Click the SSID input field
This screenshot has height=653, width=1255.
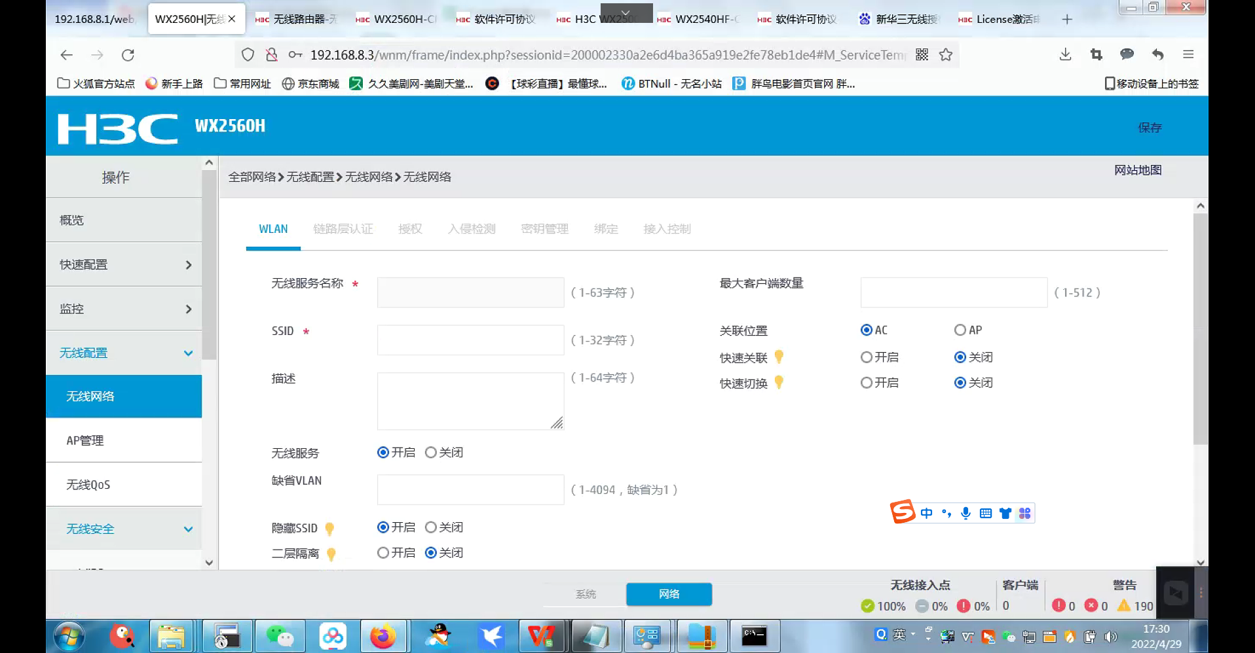(470, 340)
